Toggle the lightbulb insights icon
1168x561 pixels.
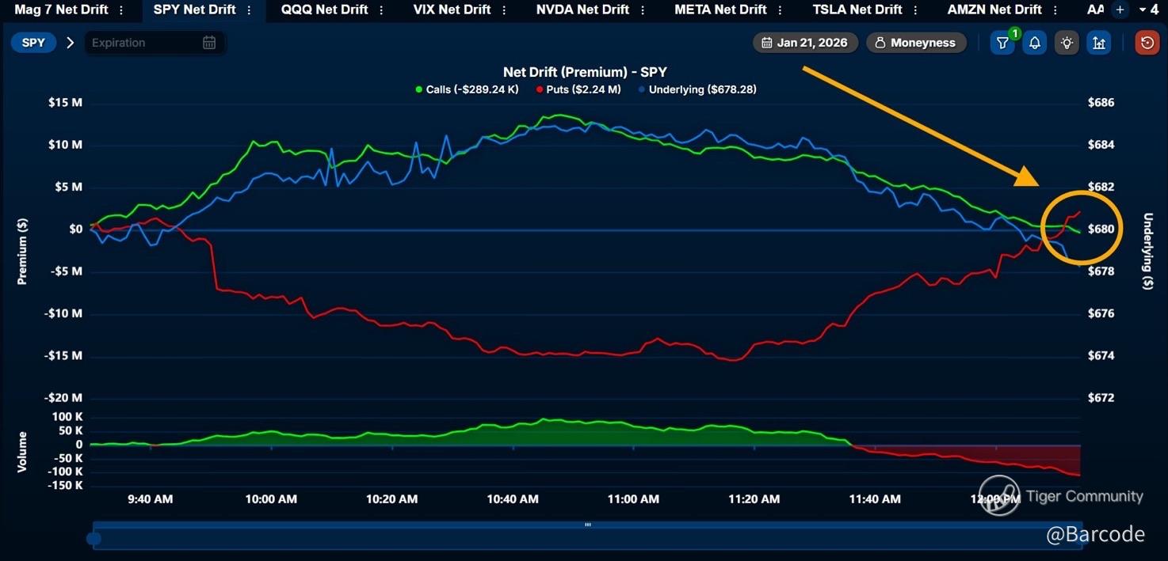1067,43
